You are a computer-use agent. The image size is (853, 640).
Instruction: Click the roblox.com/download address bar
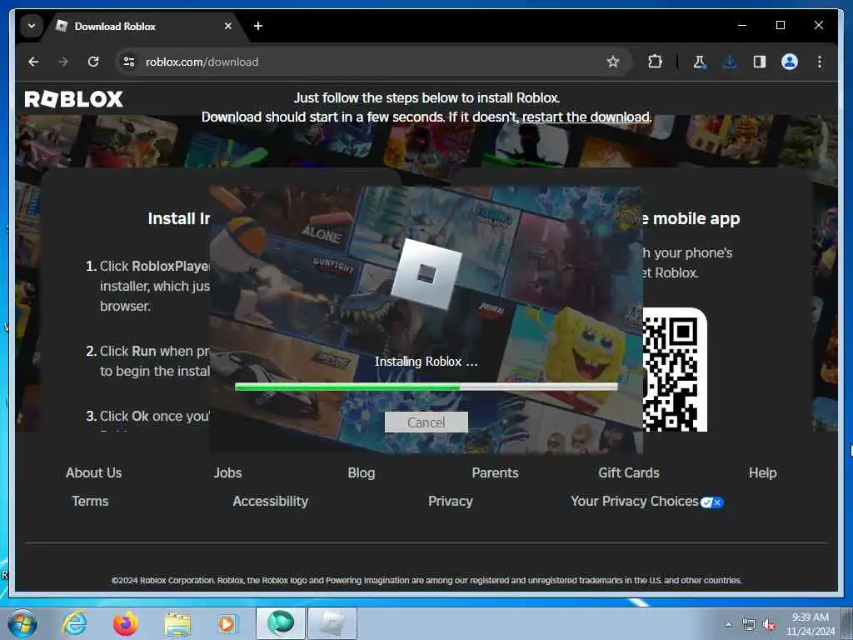click(374, 62)
